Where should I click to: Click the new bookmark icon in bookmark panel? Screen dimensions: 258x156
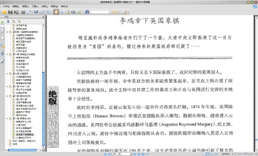coord(14,21)
